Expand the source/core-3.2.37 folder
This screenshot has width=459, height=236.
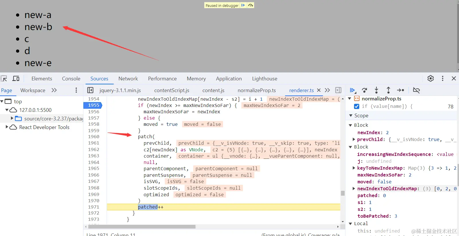(12, 118)
